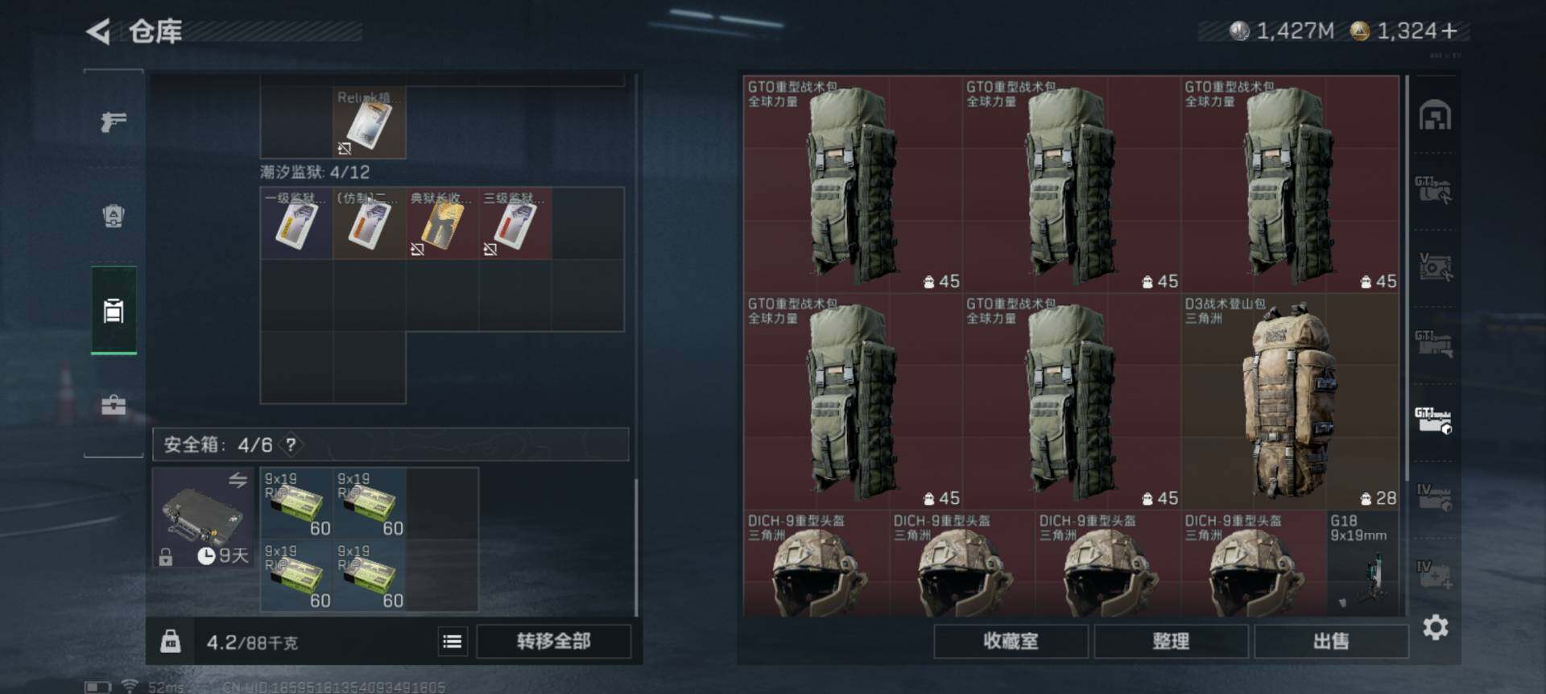Open the 收藏室 collection room
The image size is (1546, 694).
[1011, 642]
